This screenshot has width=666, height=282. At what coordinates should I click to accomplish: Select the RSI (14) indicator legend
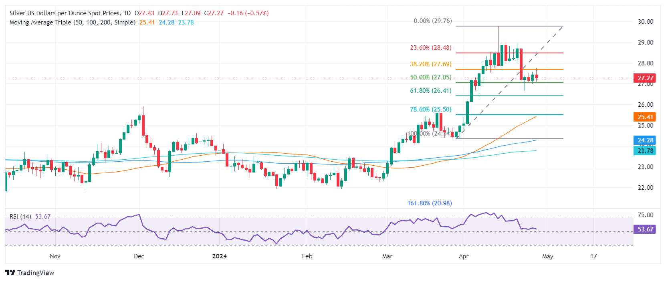pos(20,217)
